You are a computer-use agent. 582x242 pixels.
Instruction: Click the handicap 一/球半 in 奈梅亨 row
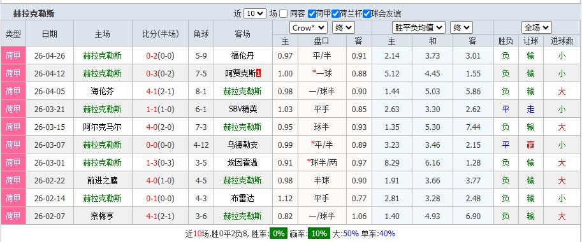[x=322, y=216]
